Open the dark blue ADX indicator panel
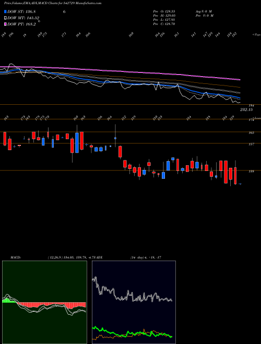This screenshot has height=344, width=261. click(x=134, y=302)
